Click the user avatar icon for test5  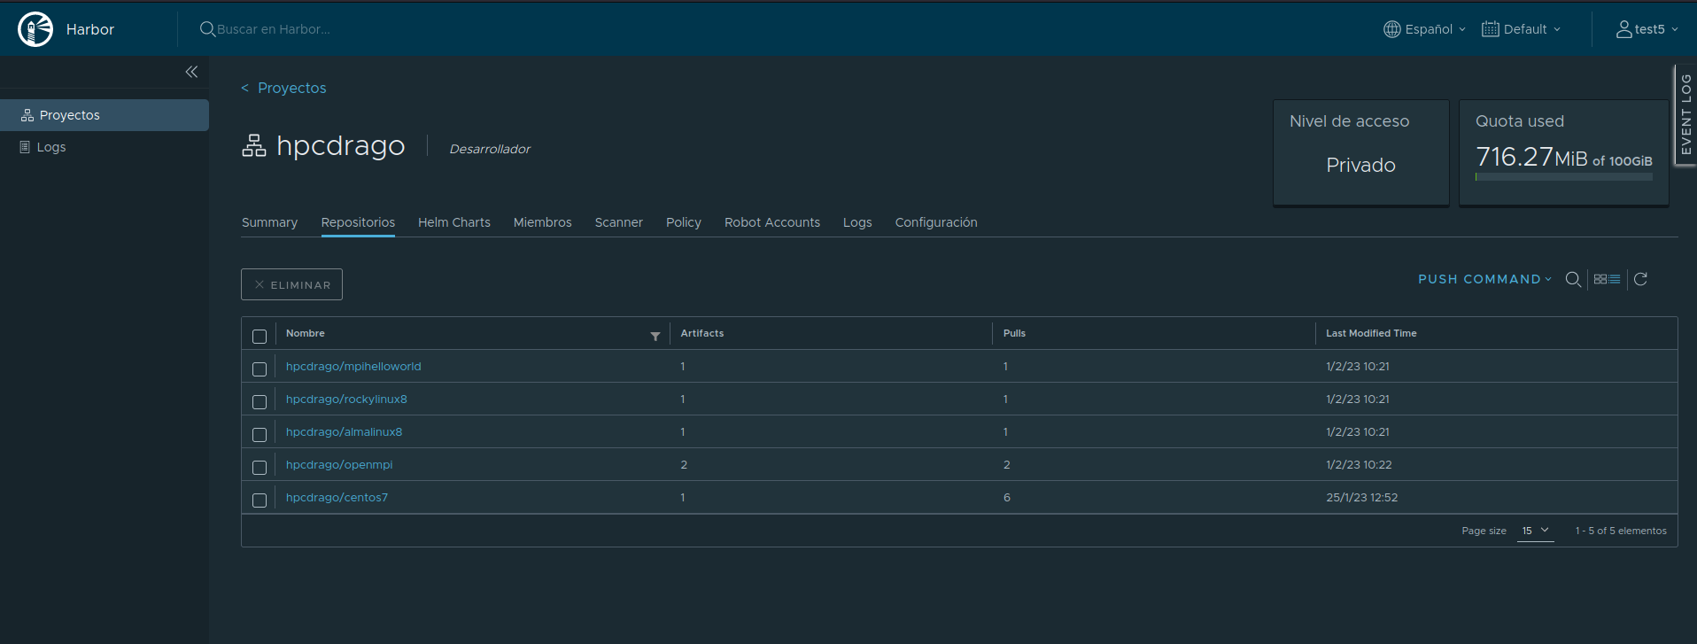(x=1623, y=29)
